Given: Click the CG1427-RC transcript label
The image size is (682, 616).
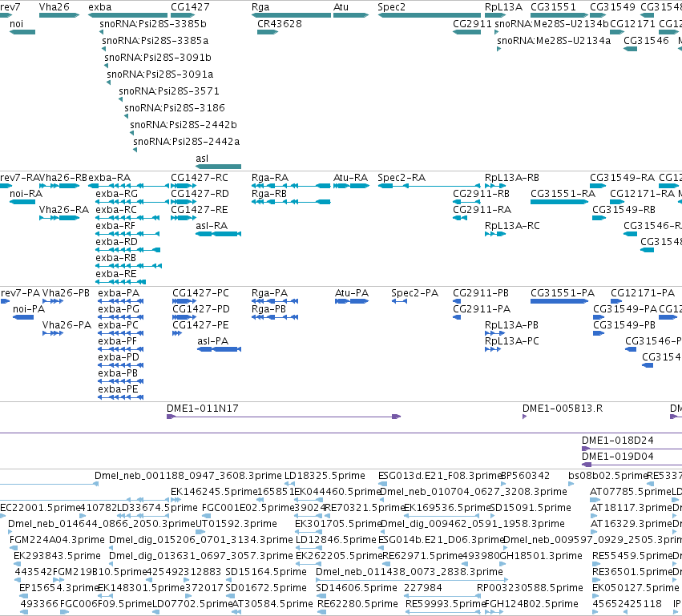Looking at the screenshot, I should click(200, 178).
